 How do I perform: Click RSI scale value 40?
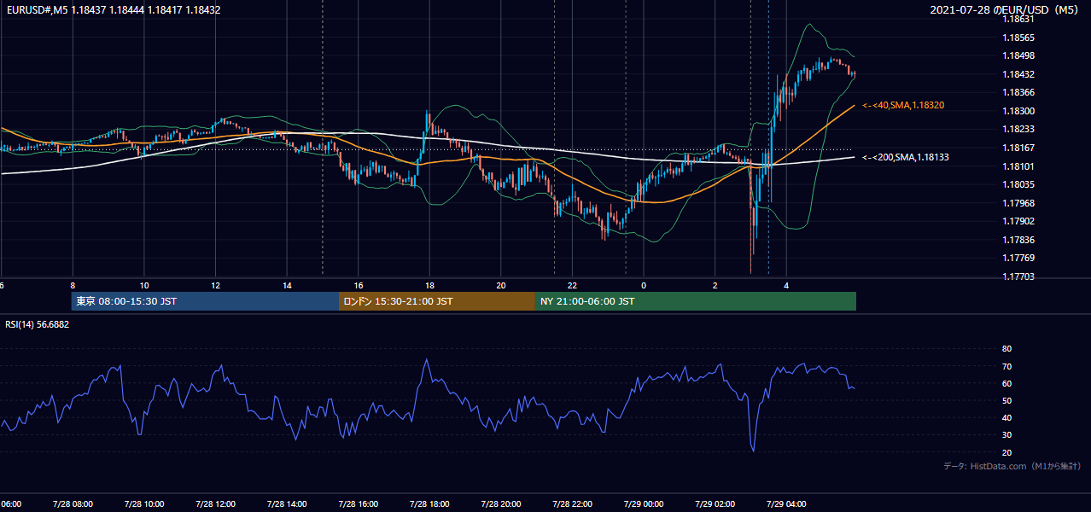tap(1006, 417)
